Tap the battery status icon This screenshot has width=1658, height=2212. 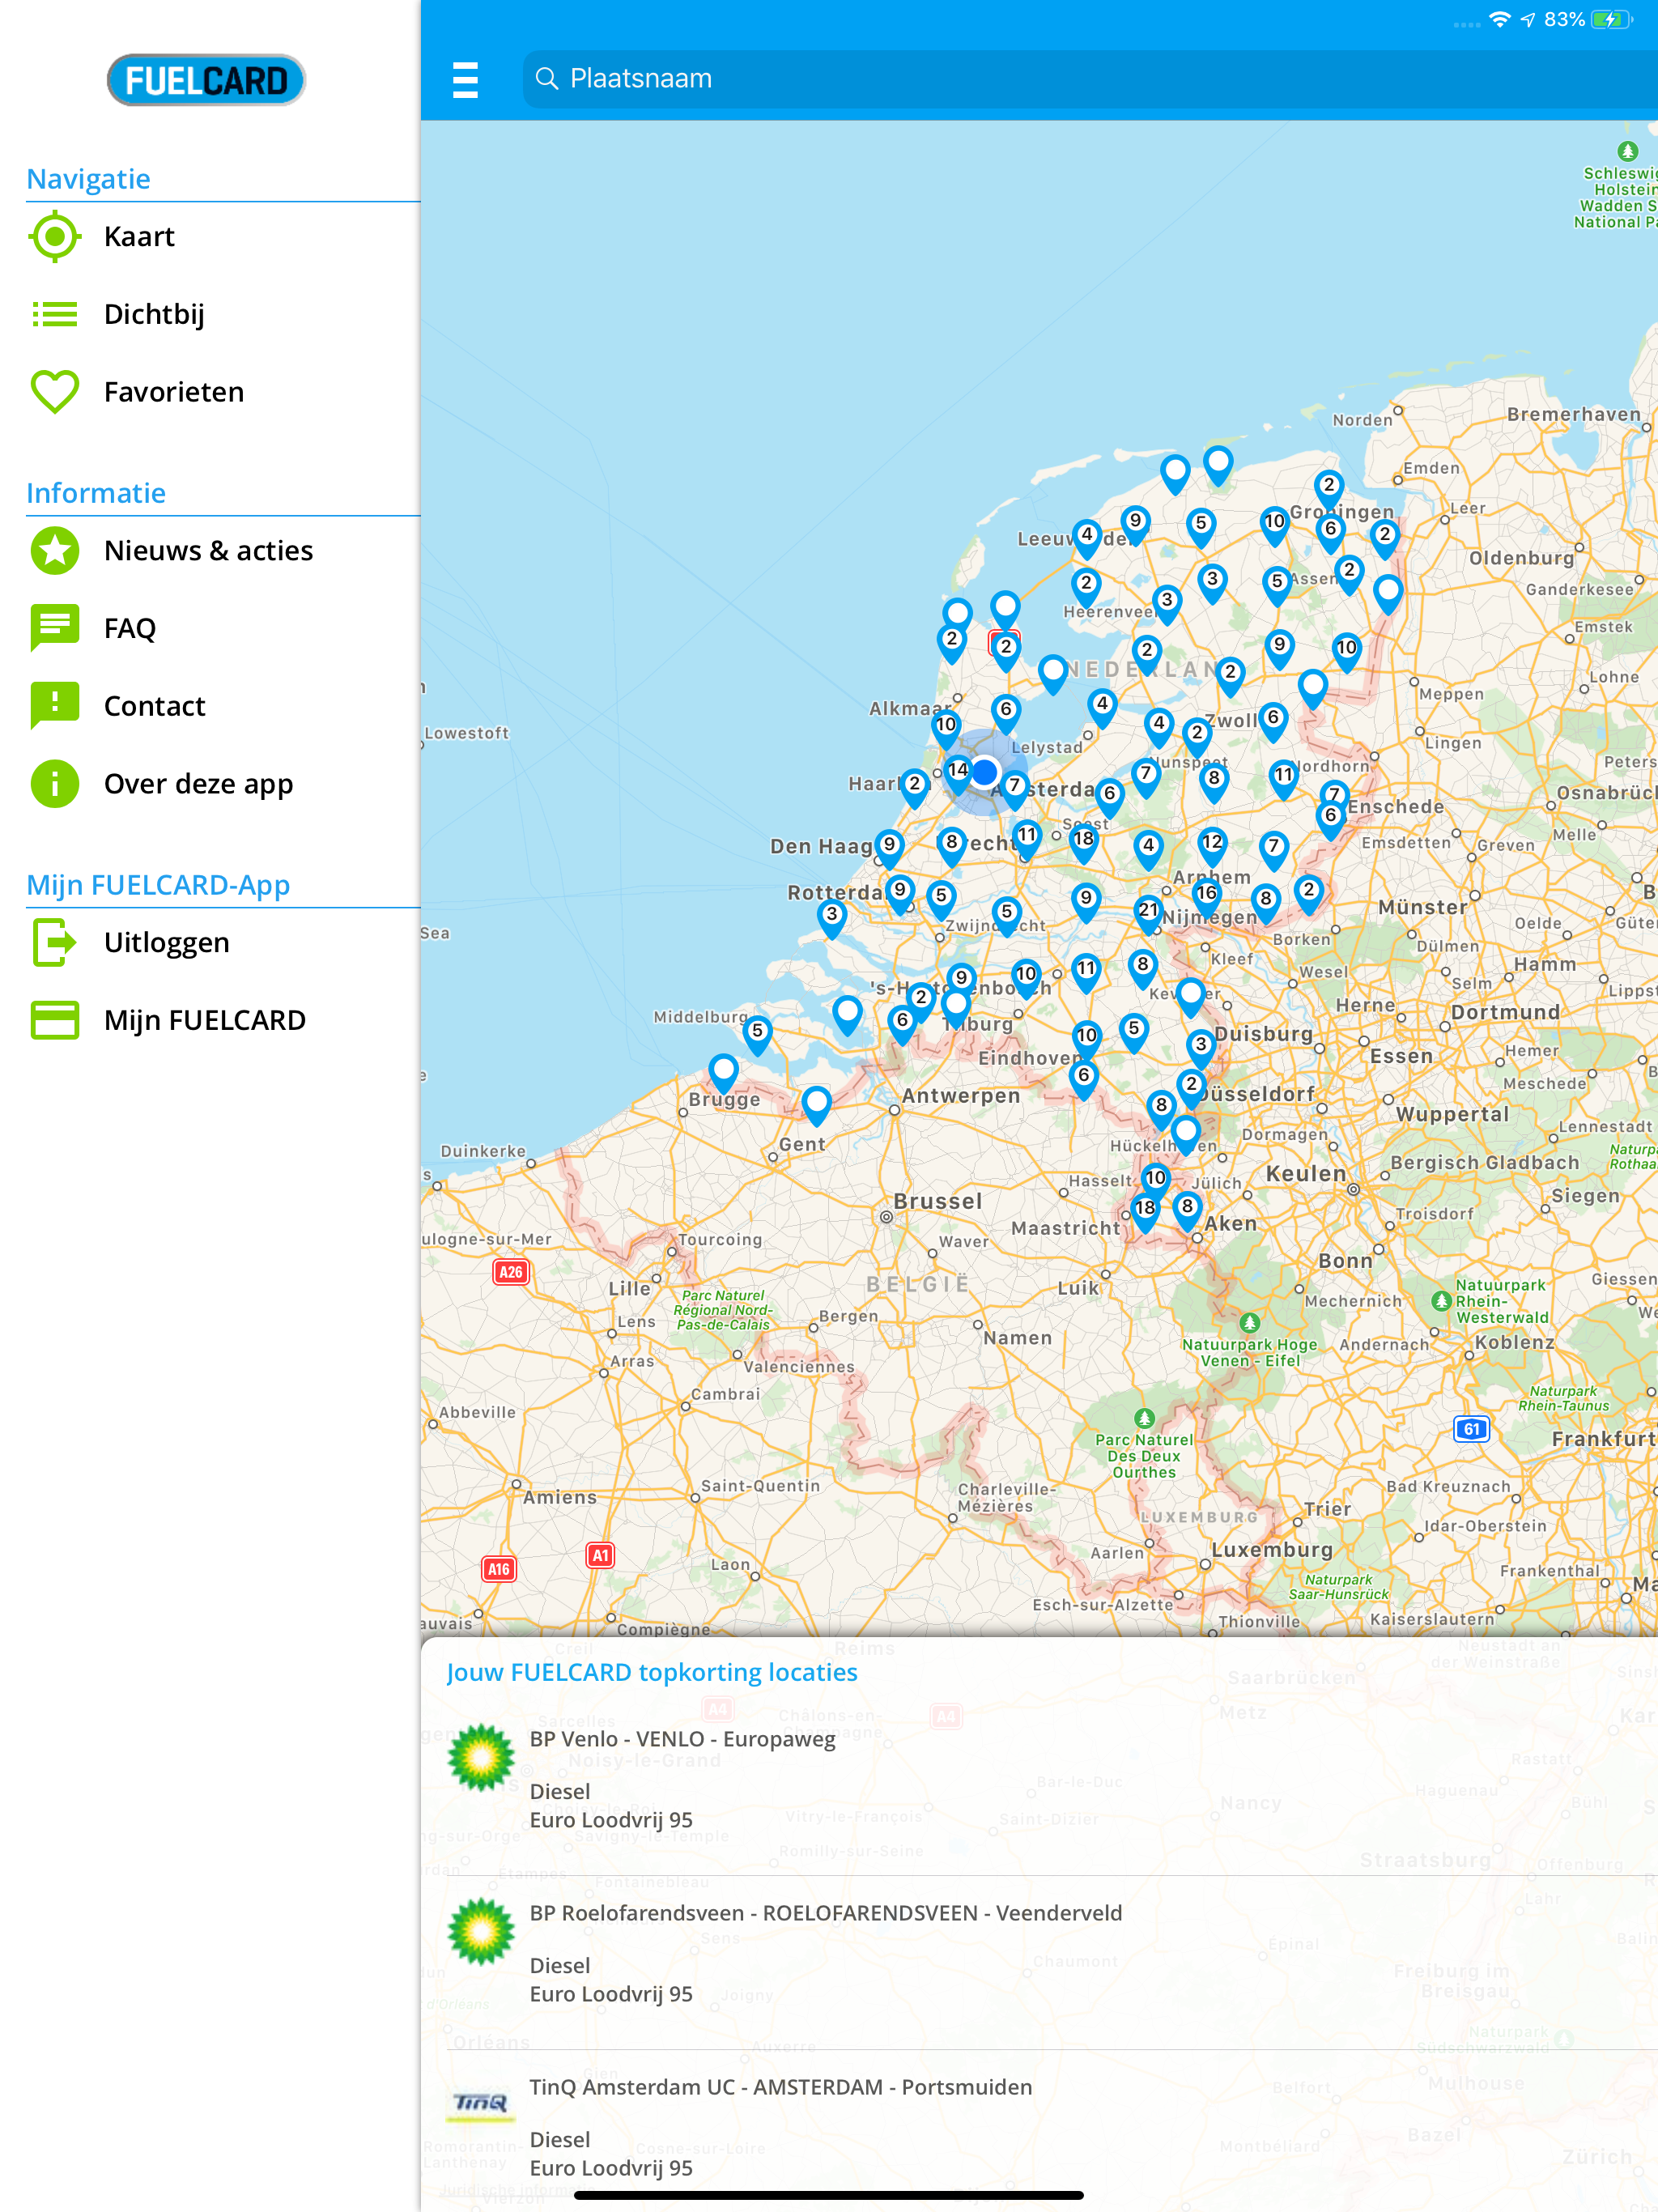click(1611, 20)
